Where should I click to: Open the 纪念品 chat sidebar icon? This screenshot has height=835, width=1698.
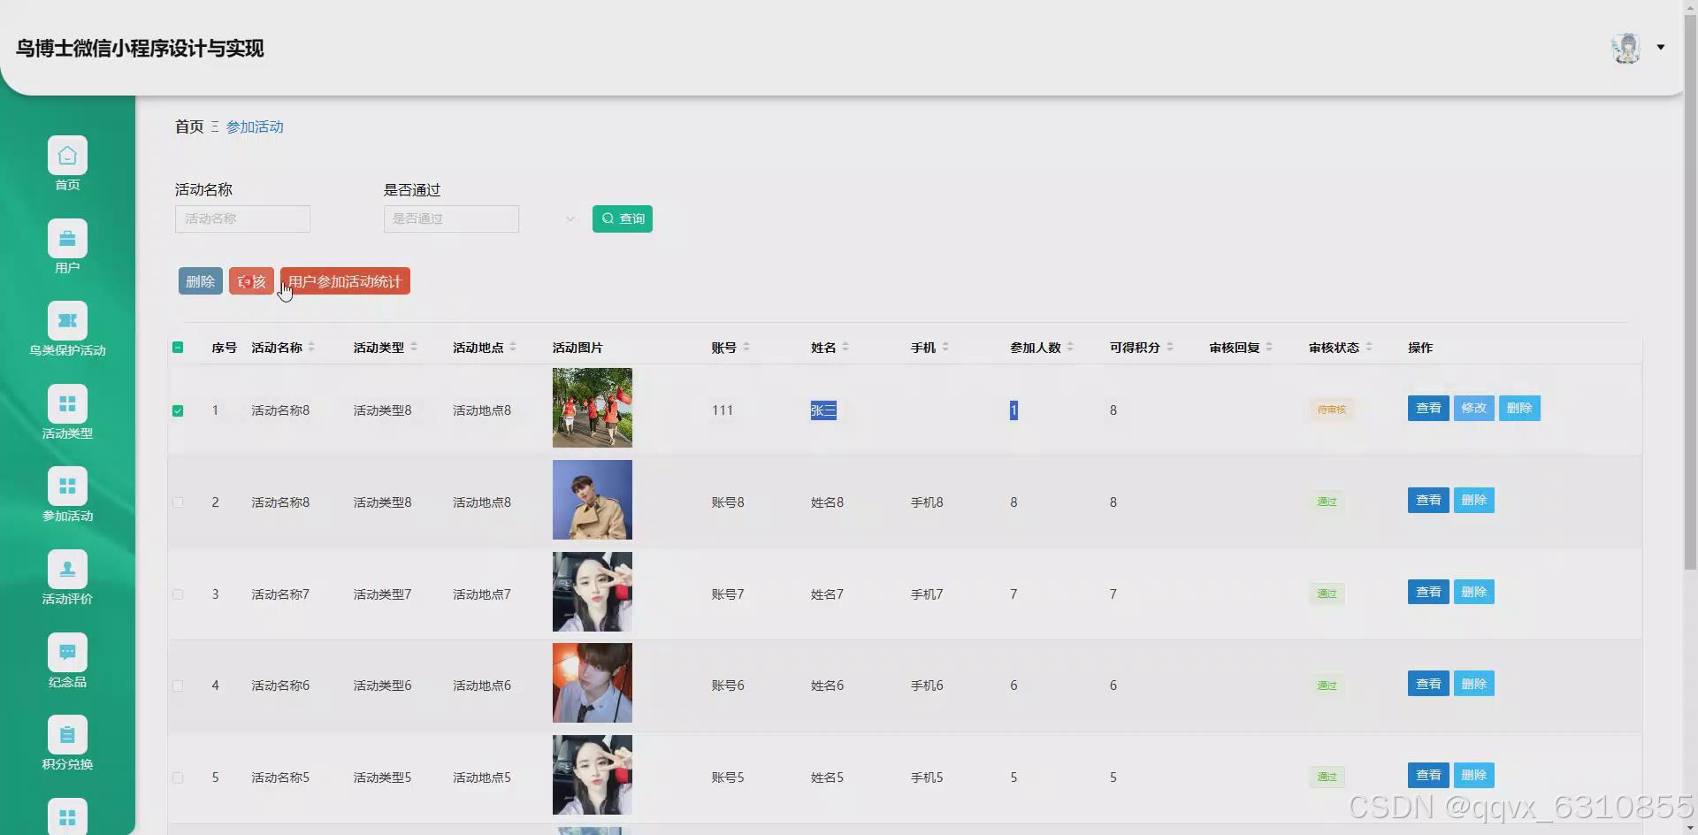[67, 653]
